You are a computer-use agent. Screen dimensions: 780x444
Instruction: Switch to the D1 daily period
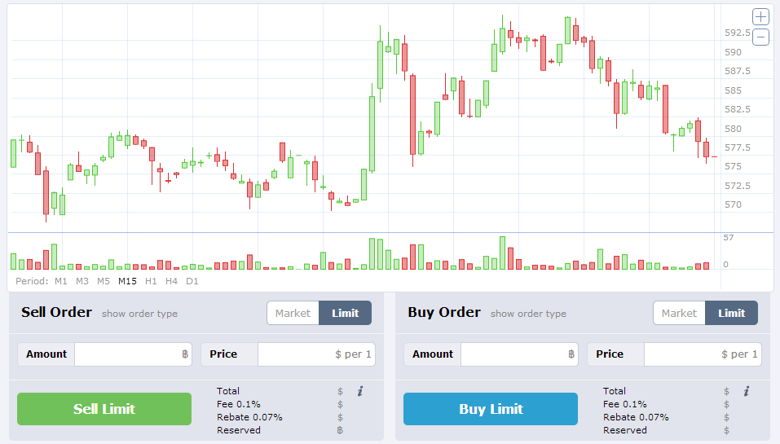[x=192, y=281]
